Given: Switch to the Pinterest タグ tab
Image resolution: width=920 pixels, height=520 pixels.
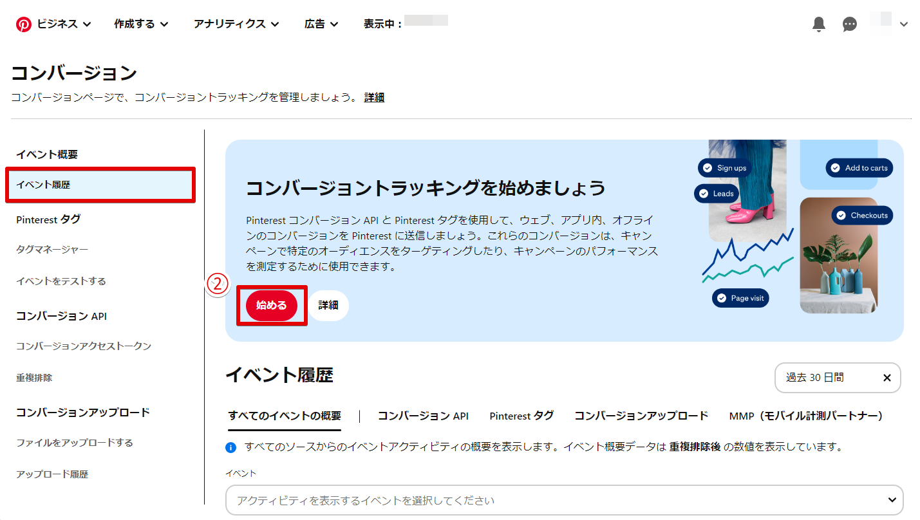Looking at the screenshot, I should point(521,416).
